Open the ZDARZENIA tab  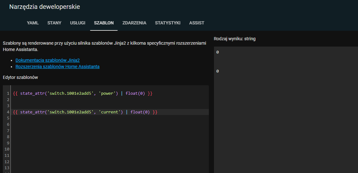(x=134, y=23)
